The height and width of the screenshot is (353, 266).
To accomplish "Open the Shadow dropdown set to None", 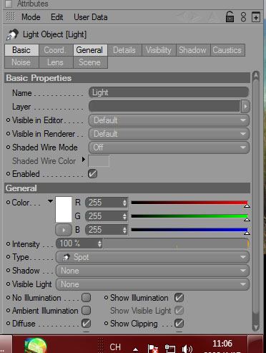I will [152, 271].
